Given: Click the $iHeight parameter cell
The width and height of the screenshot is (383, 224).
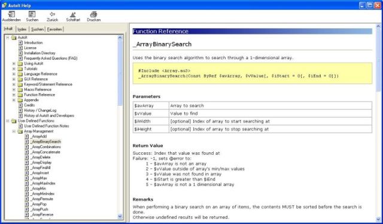Looking at the screenshot, I should [x=151, y=129].
